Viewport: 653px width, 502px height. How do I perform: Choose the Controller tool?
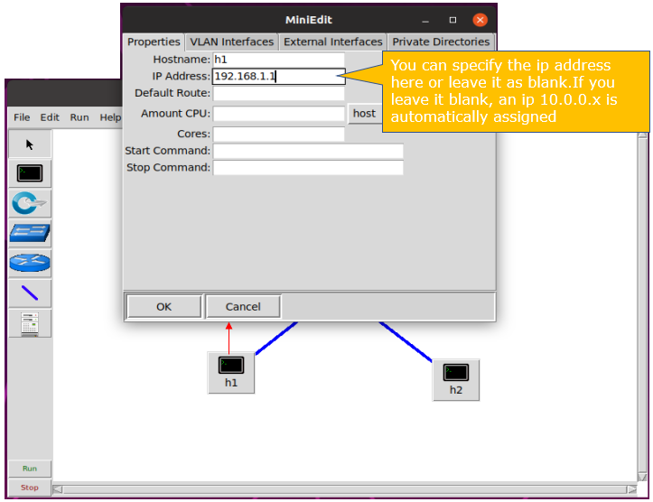pyautogui.click(x=30, y=323)
